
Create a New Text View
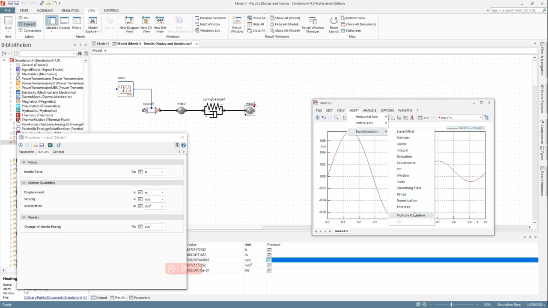point(160,24)
